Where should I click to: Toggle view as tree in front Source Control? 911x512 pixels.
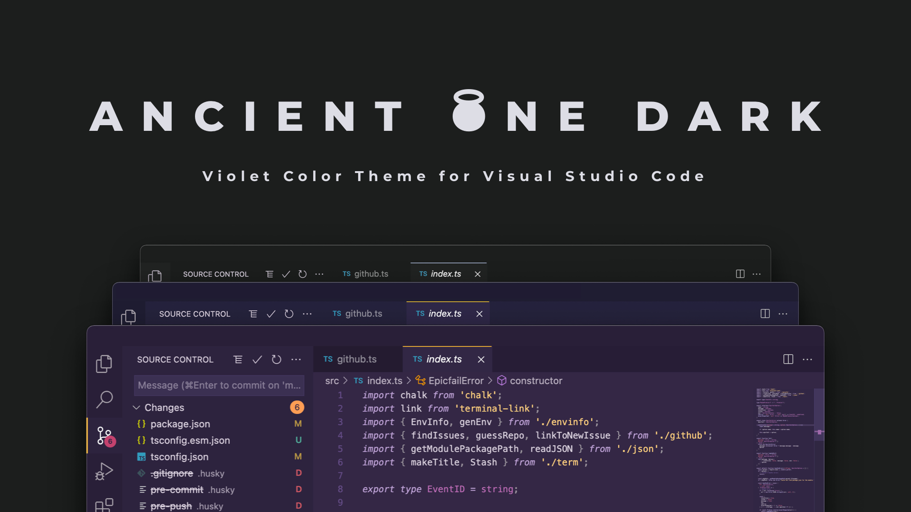click(x=238, y=360)
